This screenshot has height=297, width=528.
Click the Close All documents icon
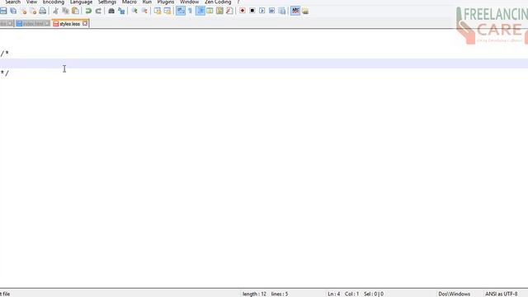(x=33, y=11)
